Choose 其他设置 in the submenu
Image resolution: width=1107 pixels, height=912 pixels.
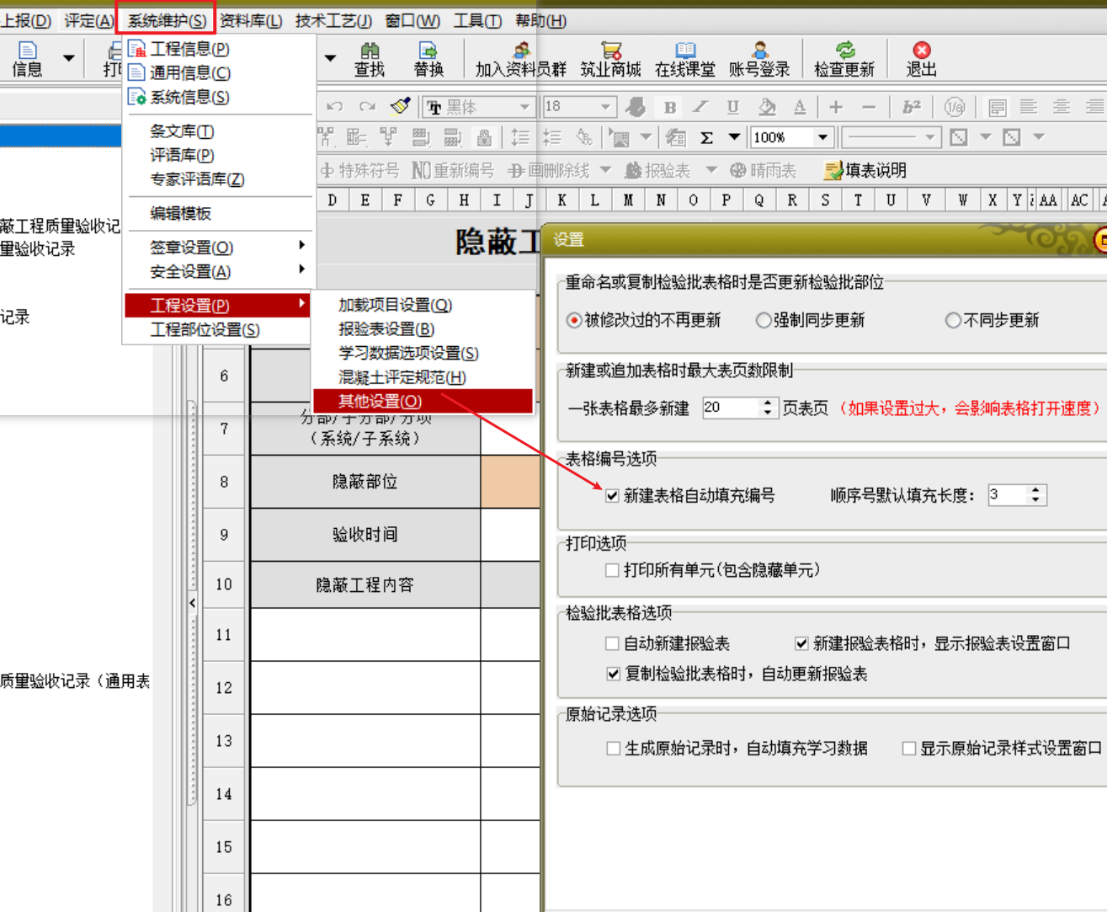(423, 401)
